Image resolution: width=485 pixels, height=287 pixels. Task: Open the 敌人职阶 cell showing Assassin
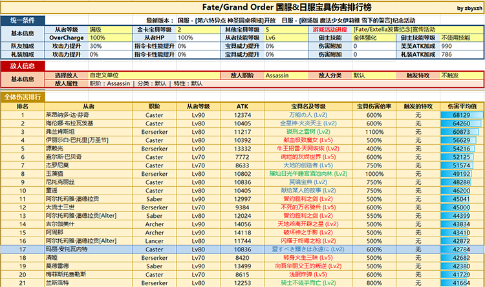coord(286,75)
